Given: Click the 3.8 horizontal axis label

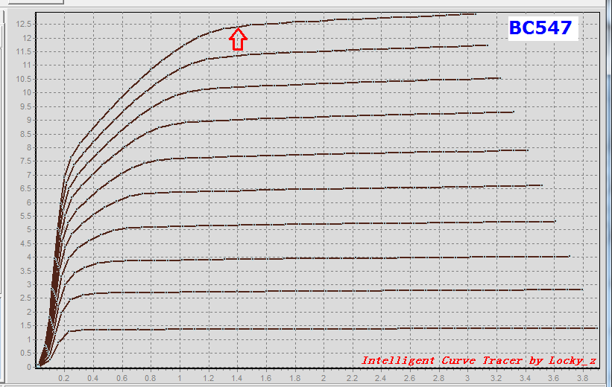Looking at the screenshot, I should tap(582, 378).
